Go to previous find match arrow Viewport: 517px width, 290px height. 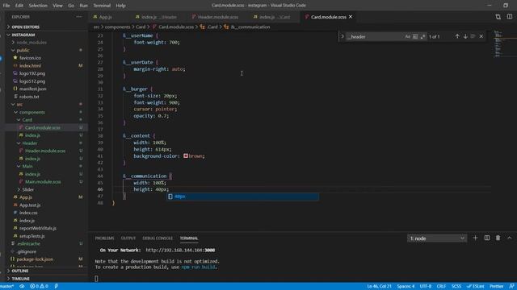[x=457, y=36]
